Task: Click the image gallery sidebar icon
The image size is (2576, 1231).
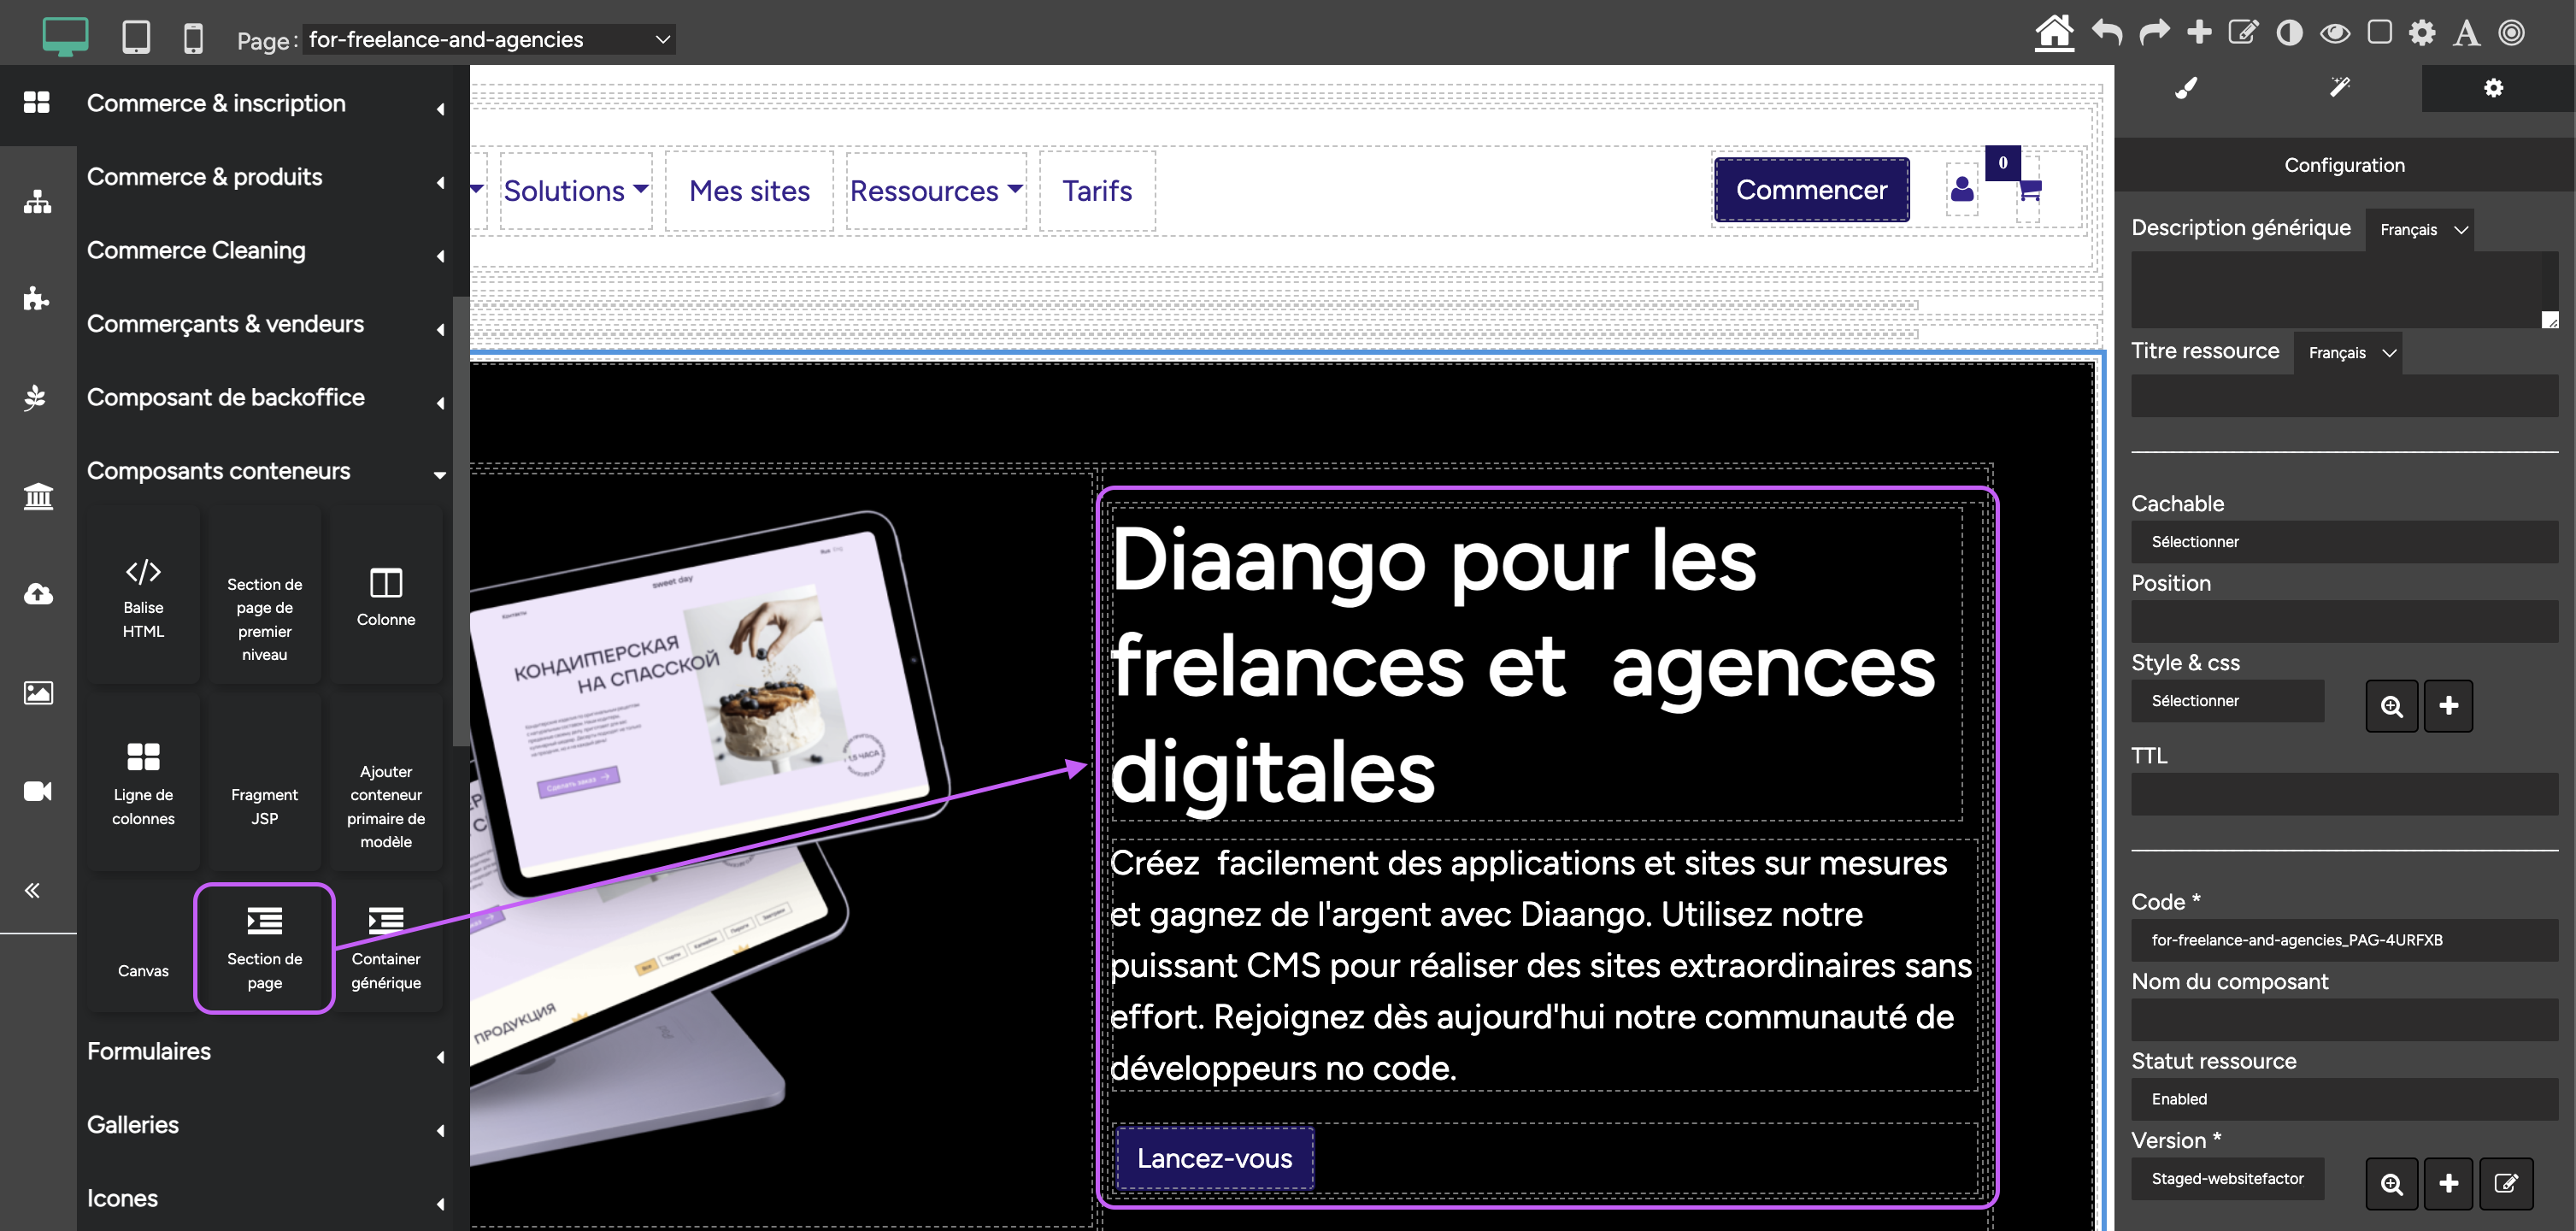Action: tap(37, 692)
